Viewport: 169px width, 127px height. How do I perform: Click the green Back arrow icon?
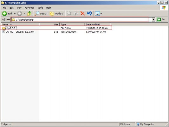coord(4,14)
